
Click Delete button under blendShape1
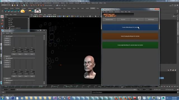point(7,38)
